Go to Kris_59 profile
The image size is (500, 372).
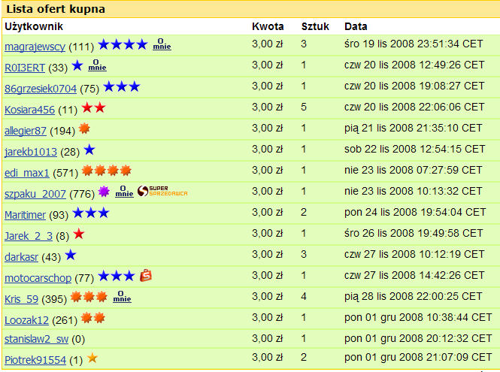pos(21,299)
